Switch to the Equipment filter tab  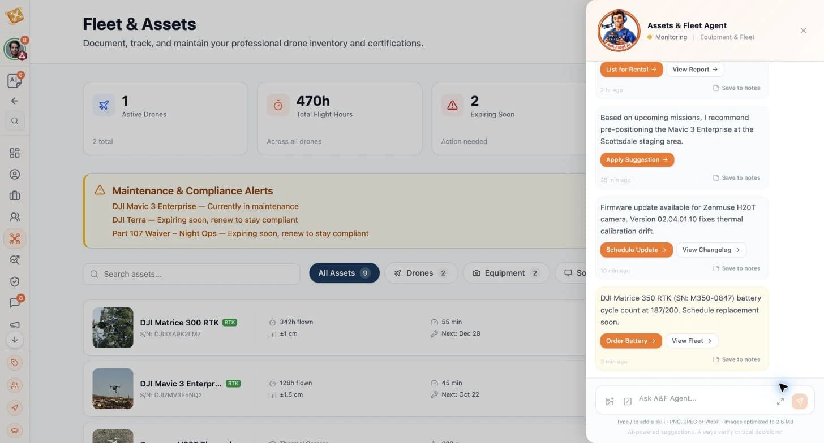pos(506,273)
